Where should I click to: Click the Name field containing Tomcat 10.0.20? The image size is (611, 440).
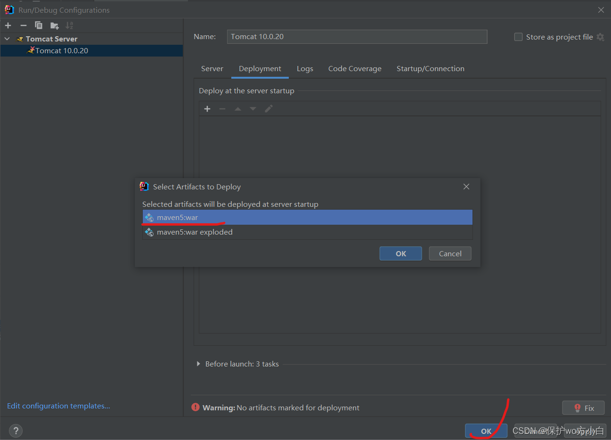click(357, 37)
